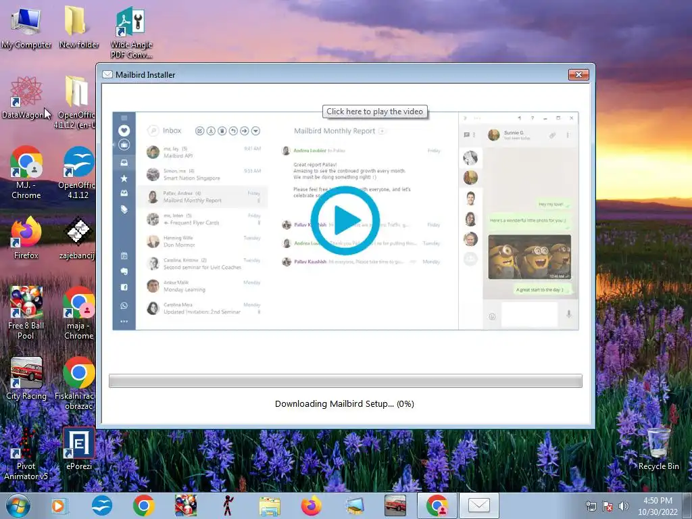Select the maja - Chrome desktop shortcut
The width and height of the screenshot is (692, 519).
tap(78, 314)
